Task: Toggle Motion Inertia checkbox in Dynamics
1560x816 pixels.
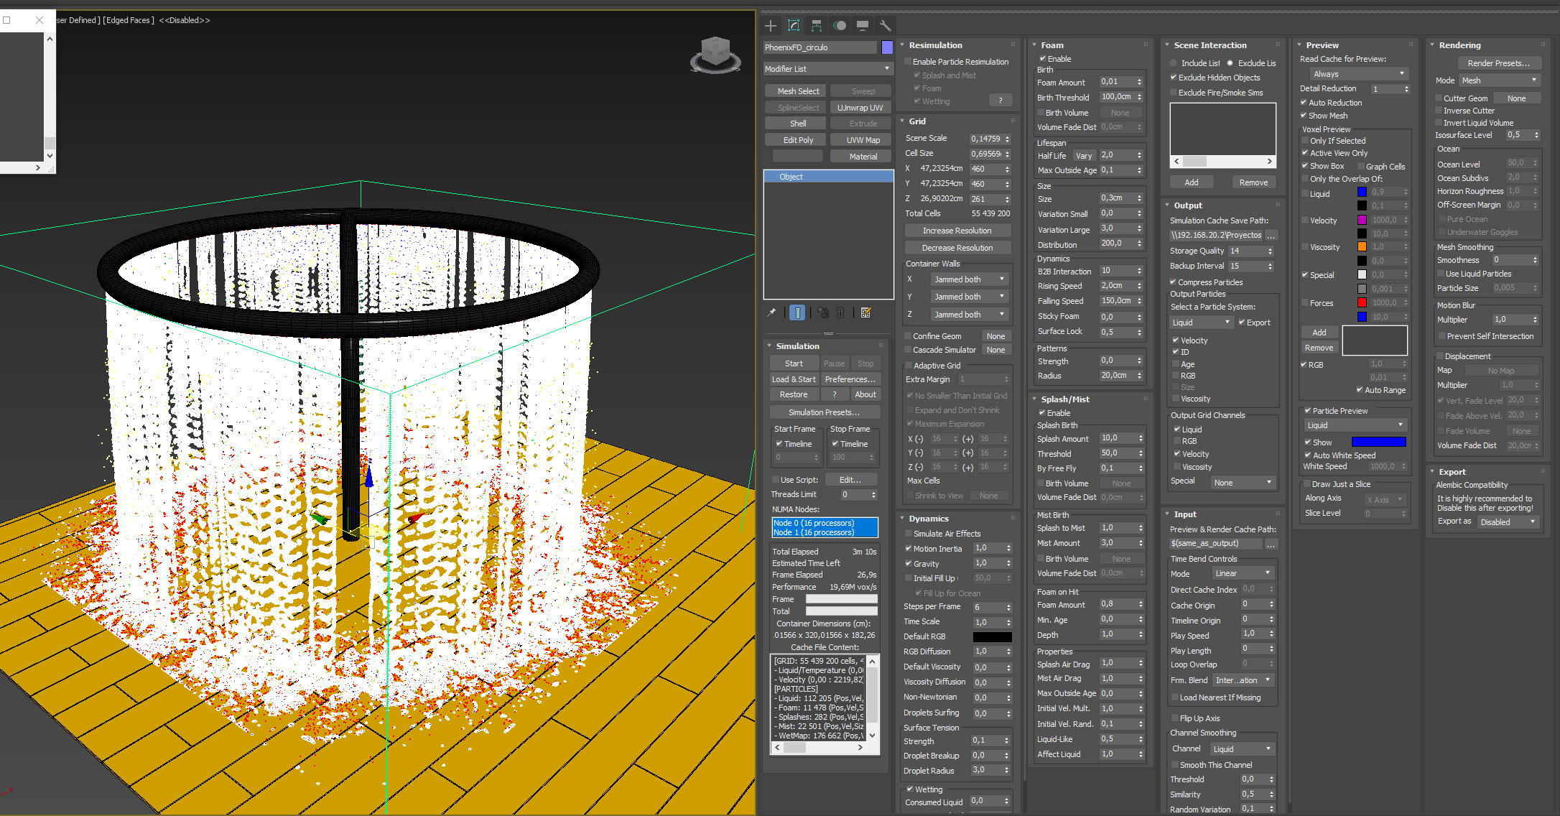Action: click(x=909, y=549)
